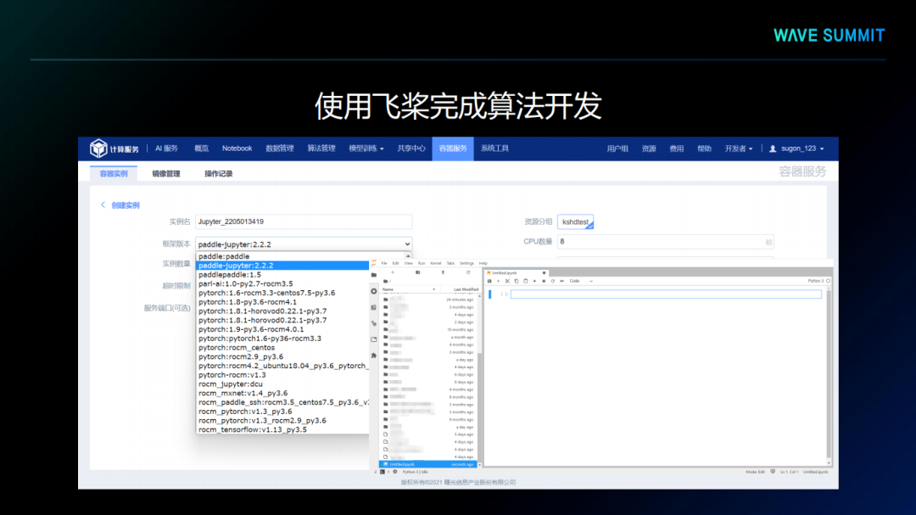Click the 实例名 input field
Screen dimensions: 916x515
coord(303,221)
